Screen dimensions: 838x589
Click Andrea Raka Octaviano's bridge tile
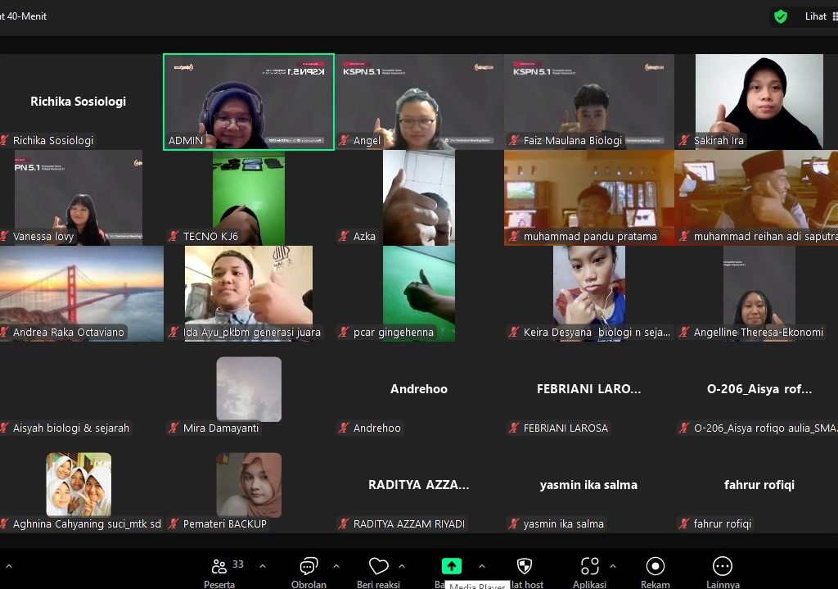coord(82,292)
